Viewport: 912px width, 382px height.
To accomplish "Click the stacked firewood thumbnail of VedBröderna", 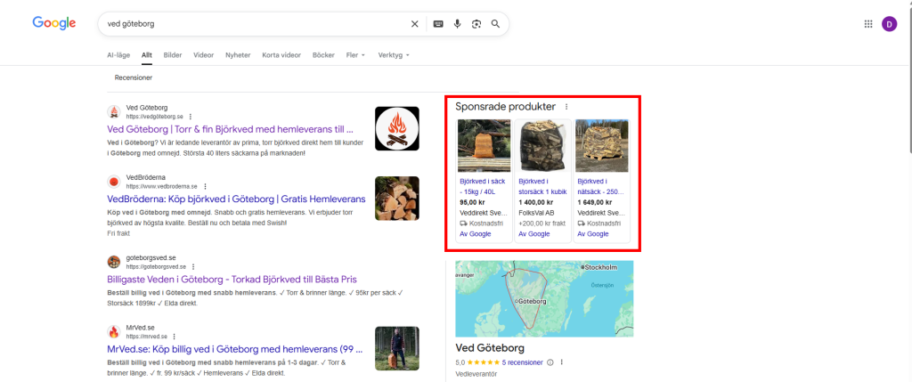I will (396, 199).
